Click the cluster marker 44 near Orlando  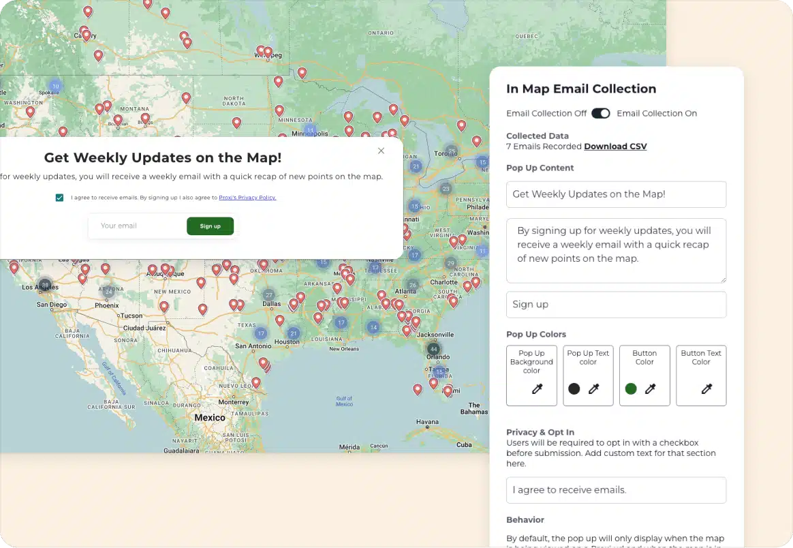(x=433, y=349)
